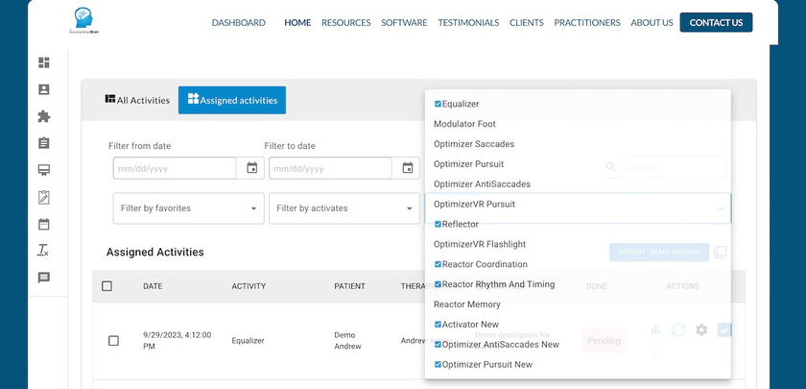Viewport: 806px width, 389px height.
Task: Toggle the Activator New checkbox
Action: [x=438, y=325]
